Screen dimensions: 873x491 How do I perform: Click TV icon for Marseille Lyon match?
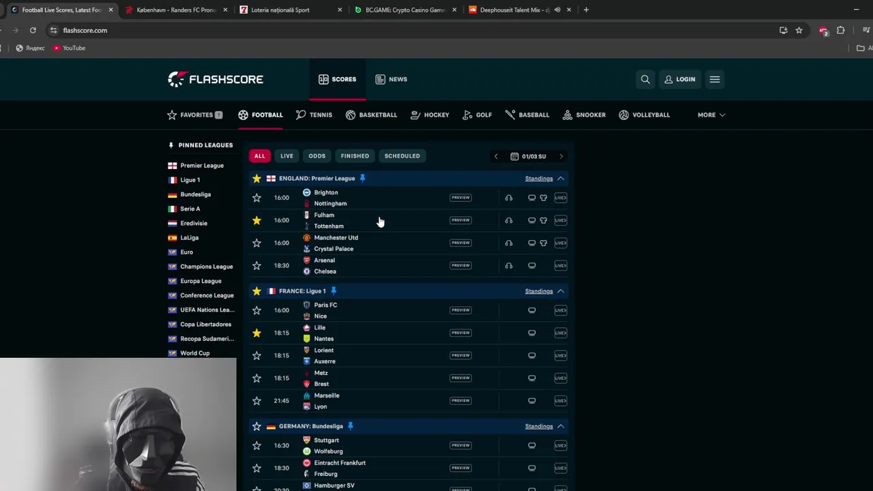tap(532, 400)
